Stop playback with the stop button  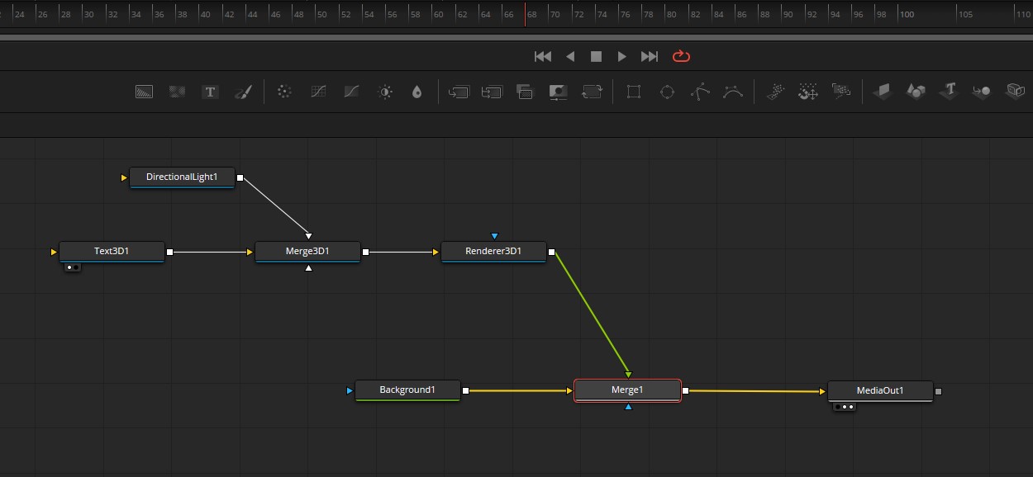pyautogui.click(x=596, y=56)
